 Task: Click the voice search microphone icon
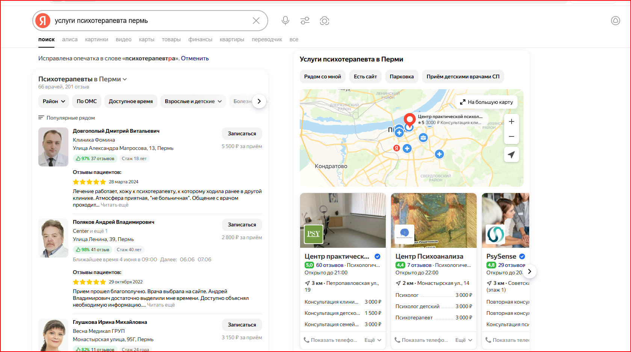[285, 21]
